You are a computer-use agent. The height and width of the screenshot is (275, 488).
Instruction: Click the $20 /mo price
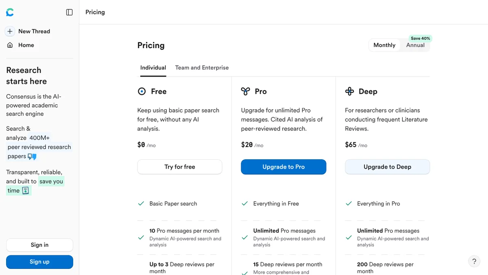pyautogui.click(x=252, y=145)
